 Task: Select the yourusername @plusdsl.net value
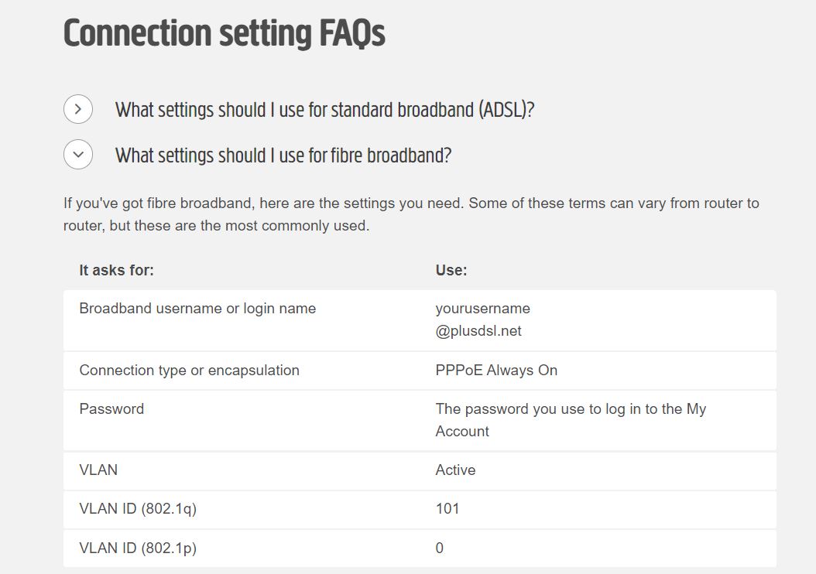481,319
